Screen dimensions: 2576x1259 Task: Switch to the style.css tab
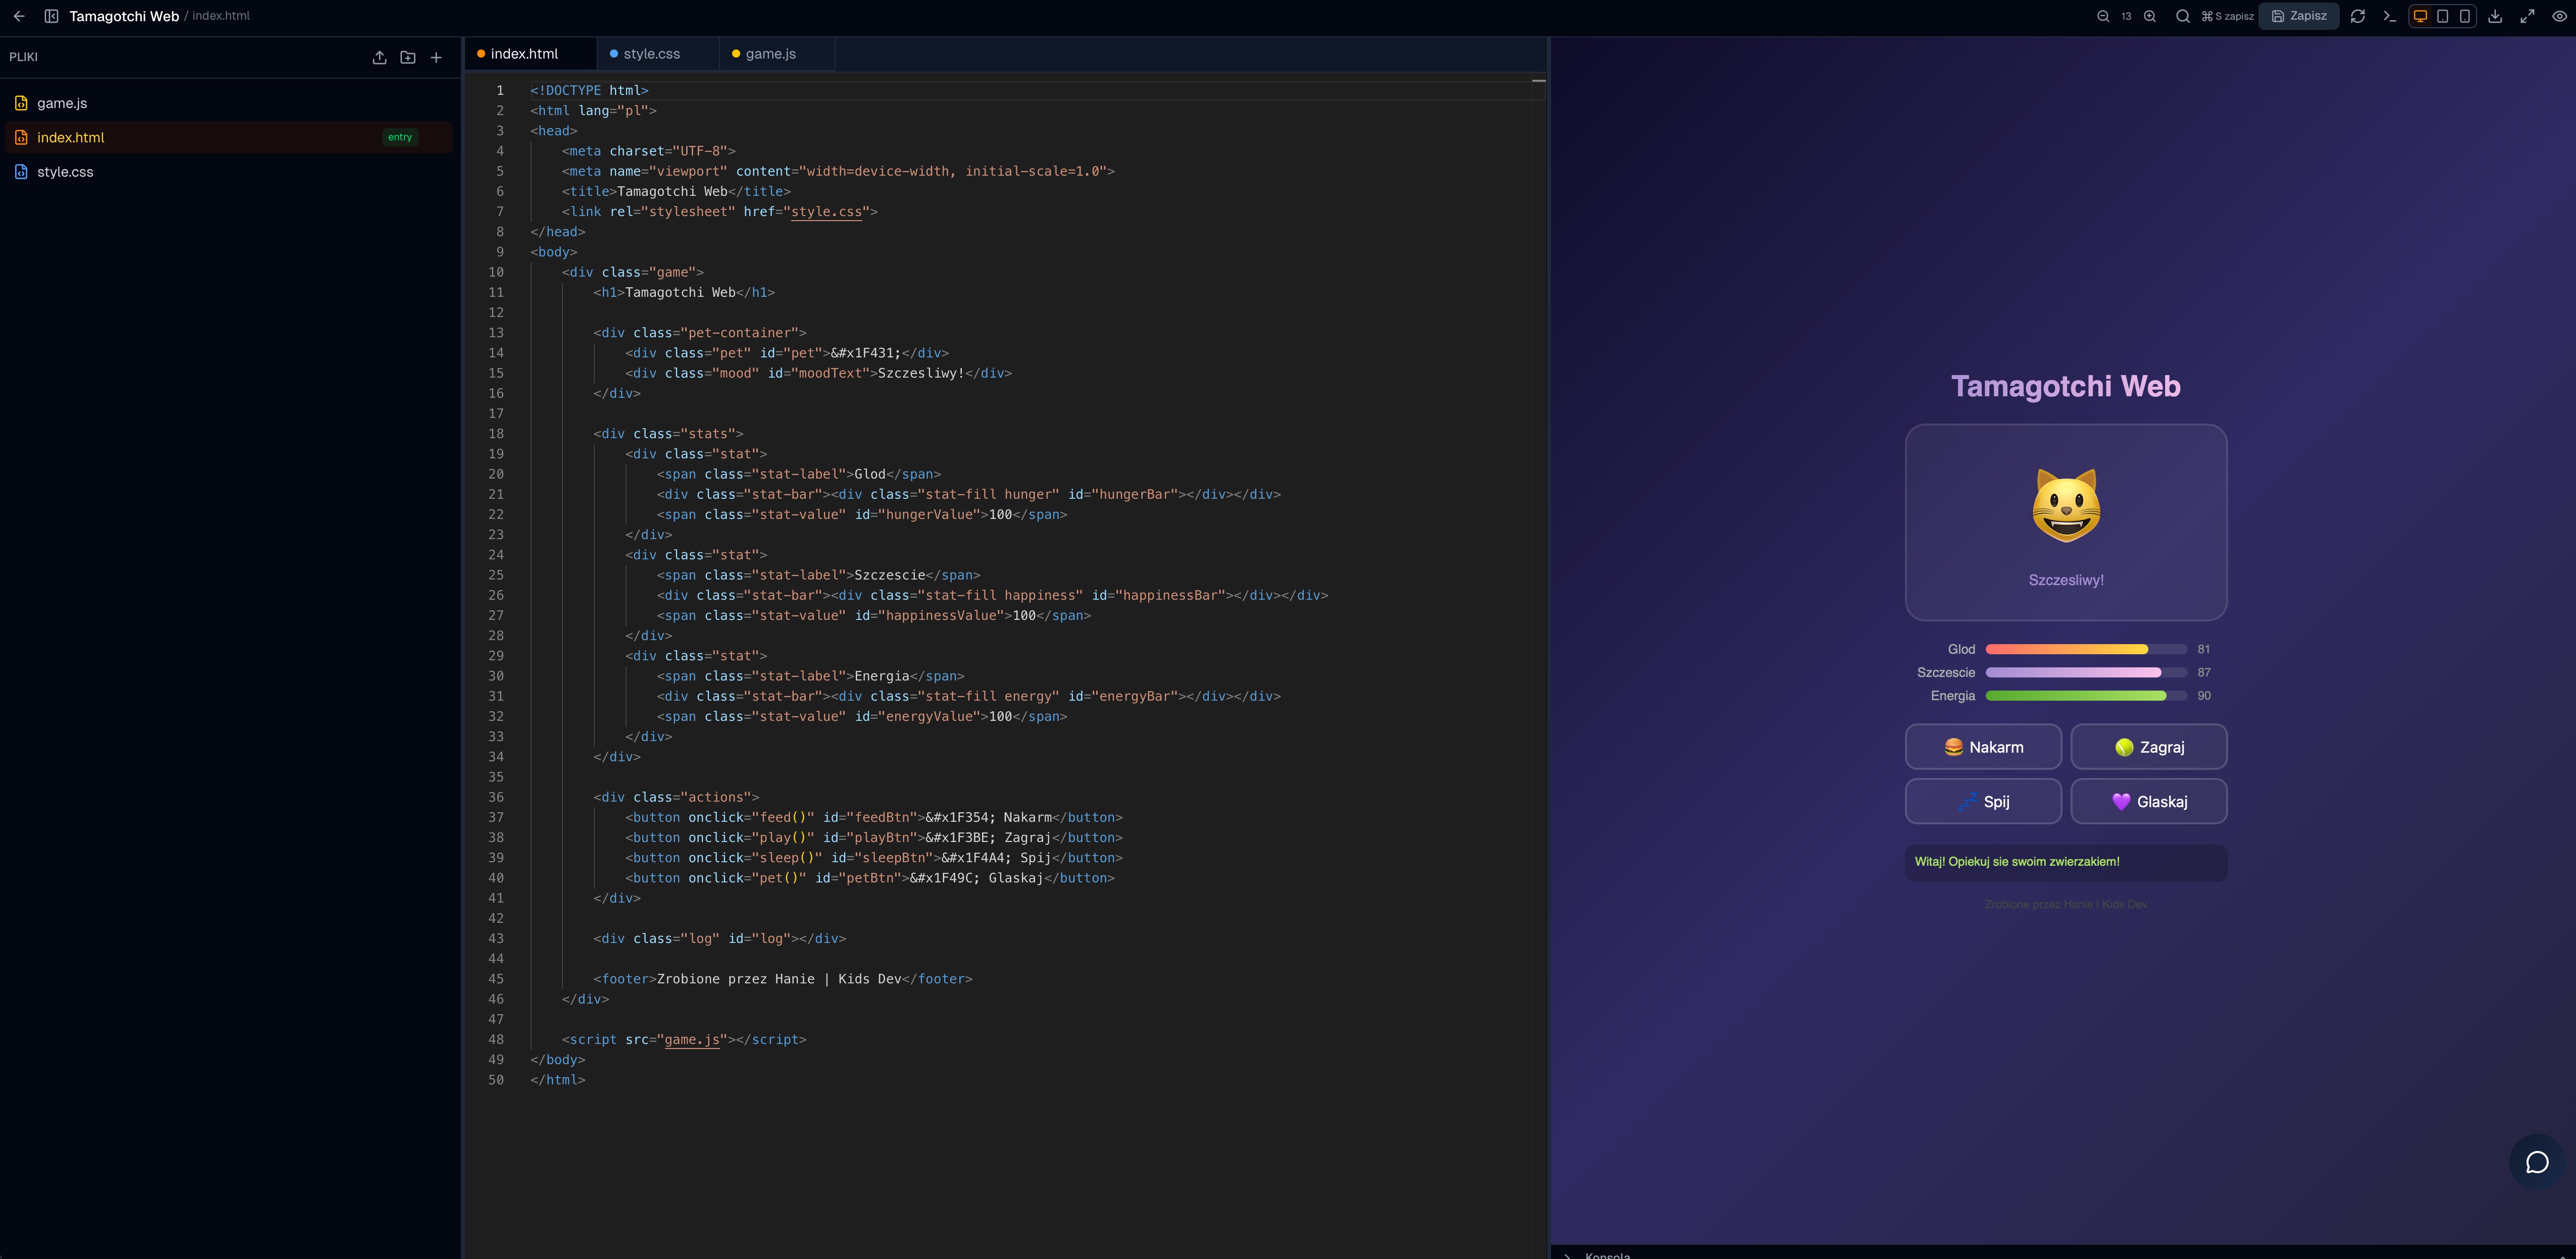pyautogui.click(x=651, y=54)
